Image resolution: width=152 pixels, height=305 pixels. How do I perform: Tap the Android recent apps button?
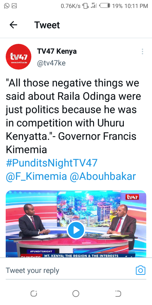click(x=34, y=294)
